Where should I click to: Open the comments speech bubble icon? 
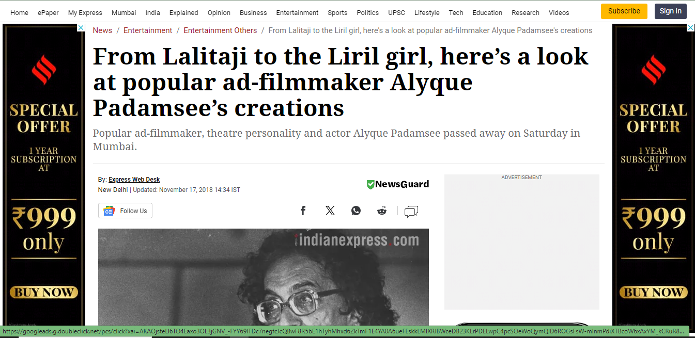click(411, 212)
